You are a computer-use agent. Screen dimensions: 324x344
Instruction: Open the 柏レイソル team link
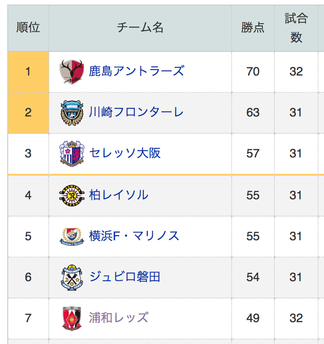(x=119, y=195)
